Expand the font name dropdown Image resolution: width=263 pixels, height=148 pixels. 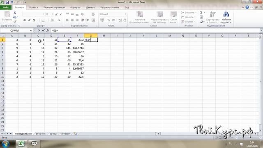click(x=44, y=14)
